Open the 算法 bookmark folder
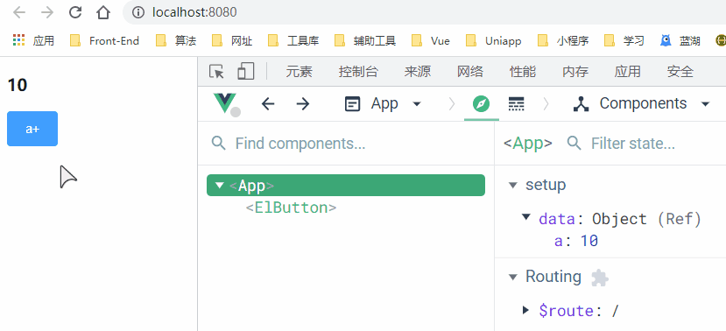The width and height of the screenshot is (726, 331). click(x=176, y=41)
